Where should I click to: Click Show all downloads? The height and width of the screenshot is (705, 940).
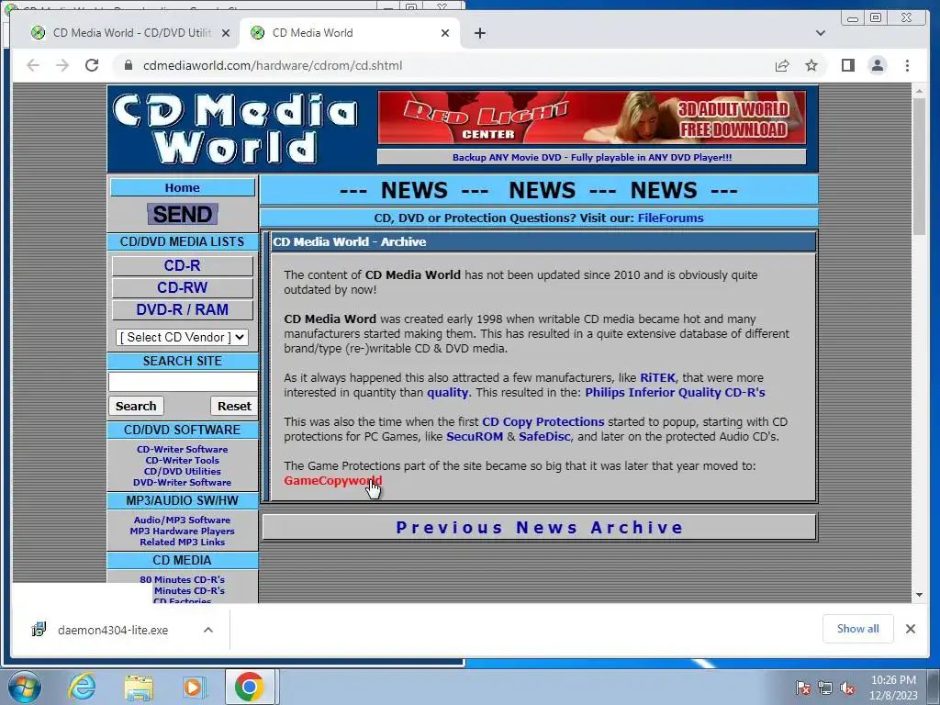[858, 629]
